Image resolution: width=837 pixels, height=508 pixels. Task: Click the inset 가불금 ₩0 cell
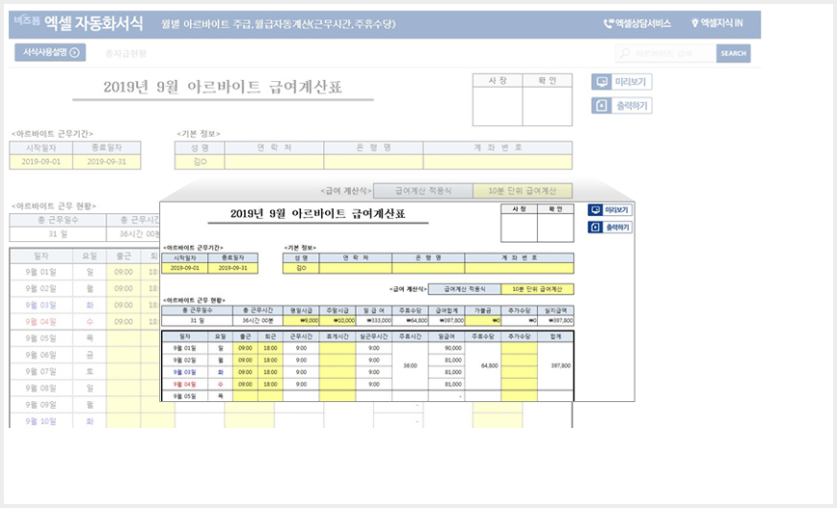pos(483,321)
